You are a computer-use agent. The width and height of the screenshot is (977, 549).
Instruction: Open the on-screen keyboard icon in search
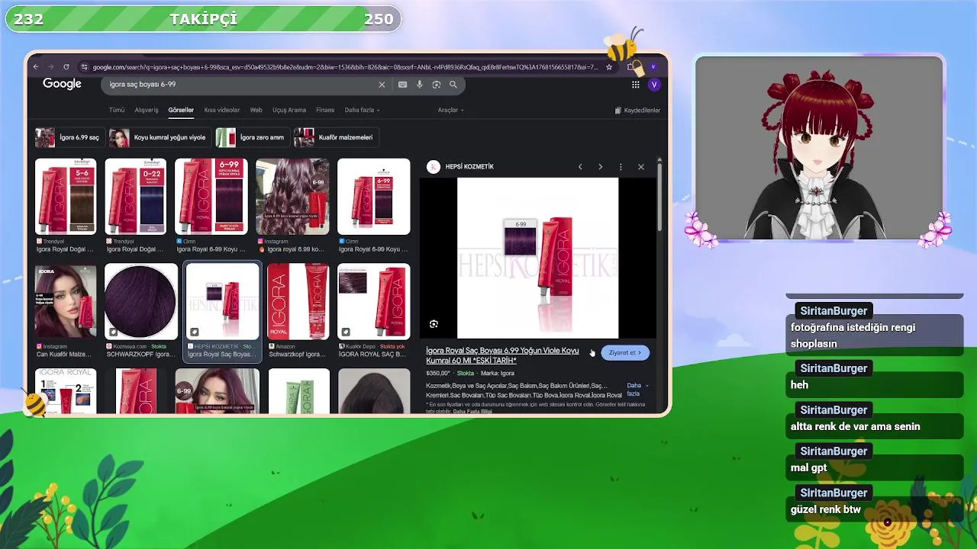402,85
